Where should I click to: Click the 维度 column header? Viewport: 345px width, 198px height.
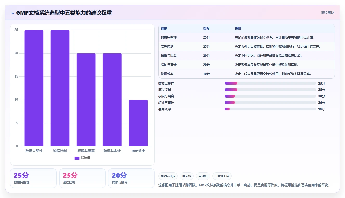coord(164,29)
